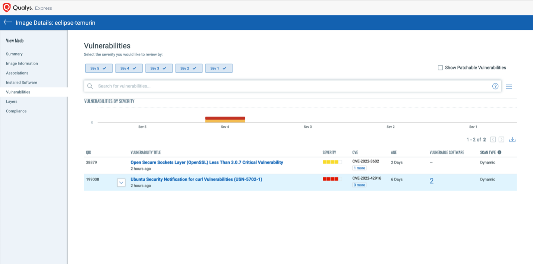Click the Vulnerable Software column header
This screenshot has width=533, height=265.
[x=447, y=152]
